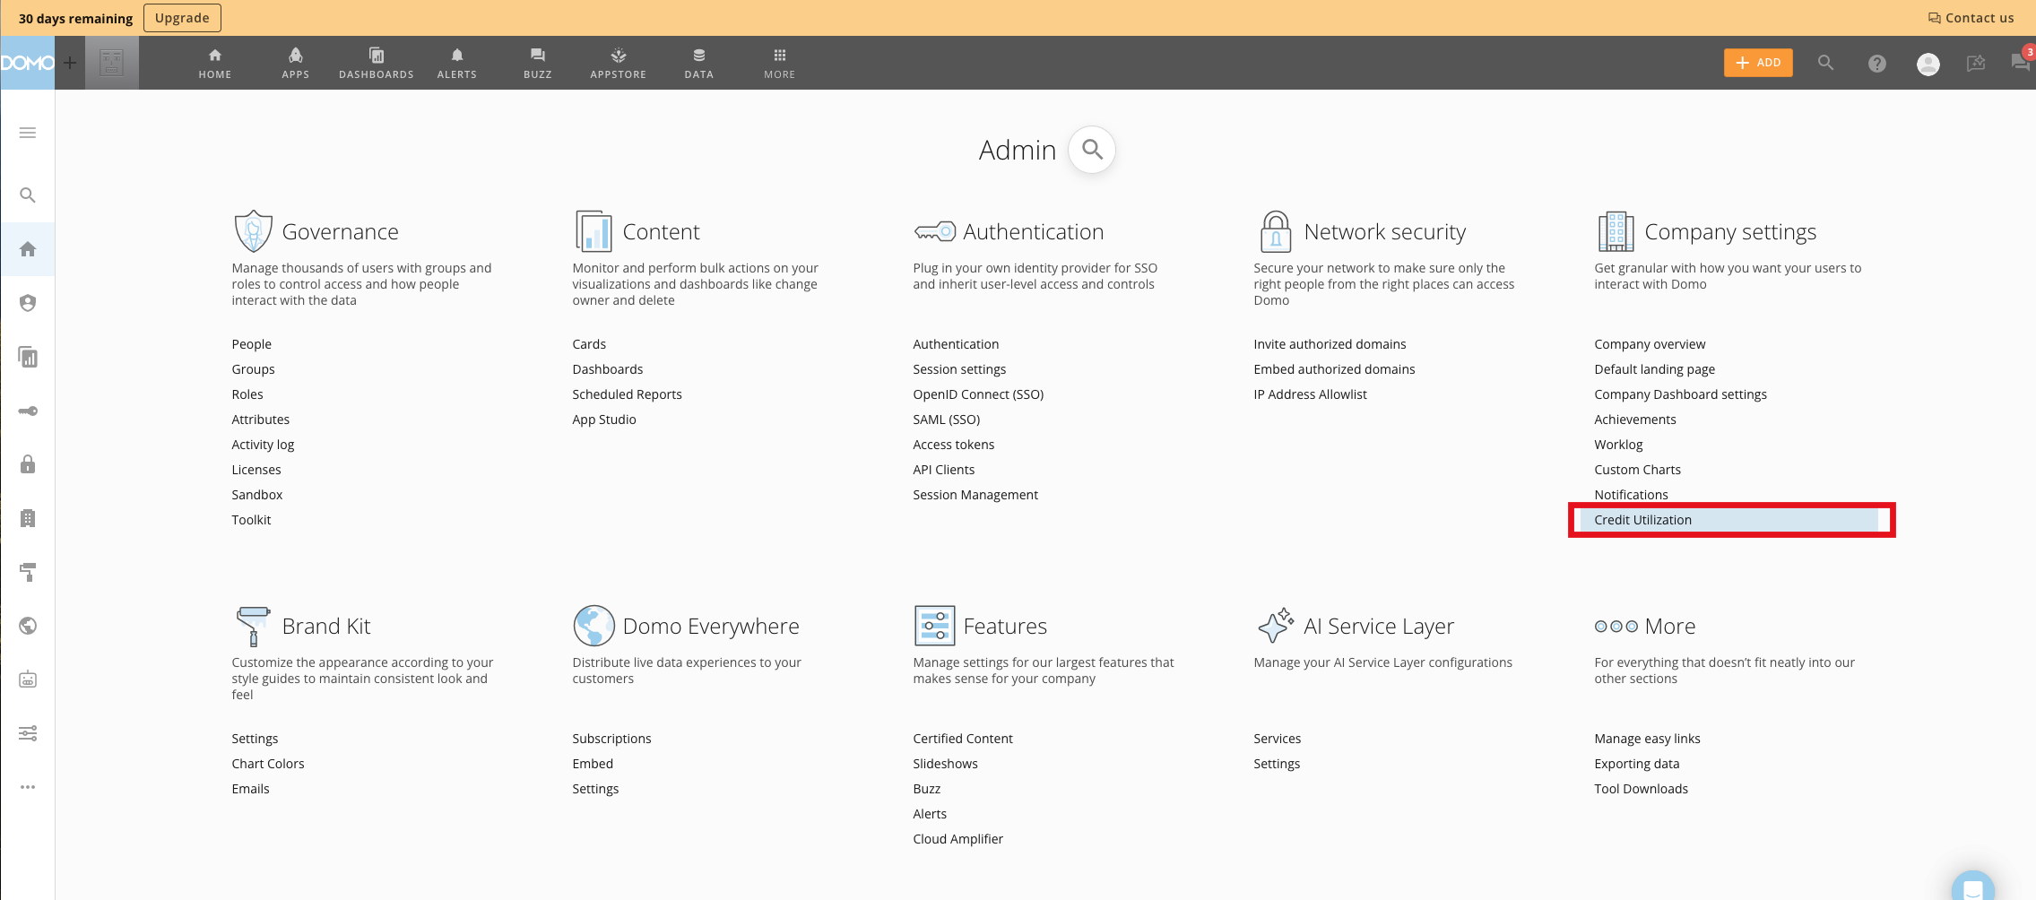Click the Admin search circle button
The width and height of the screenshot is (2036, 900).
pyautogui.click(x=1092, y=150)
